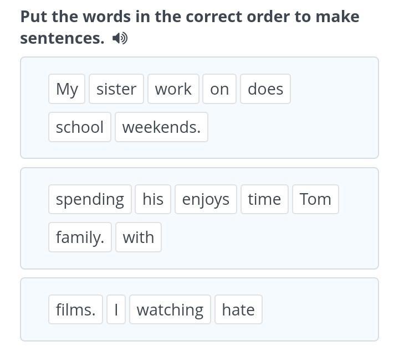This screenshot has height=352, width=399.
Task: Select the "I" word tile
Action: pyautogui.click(x=116, y=310)
